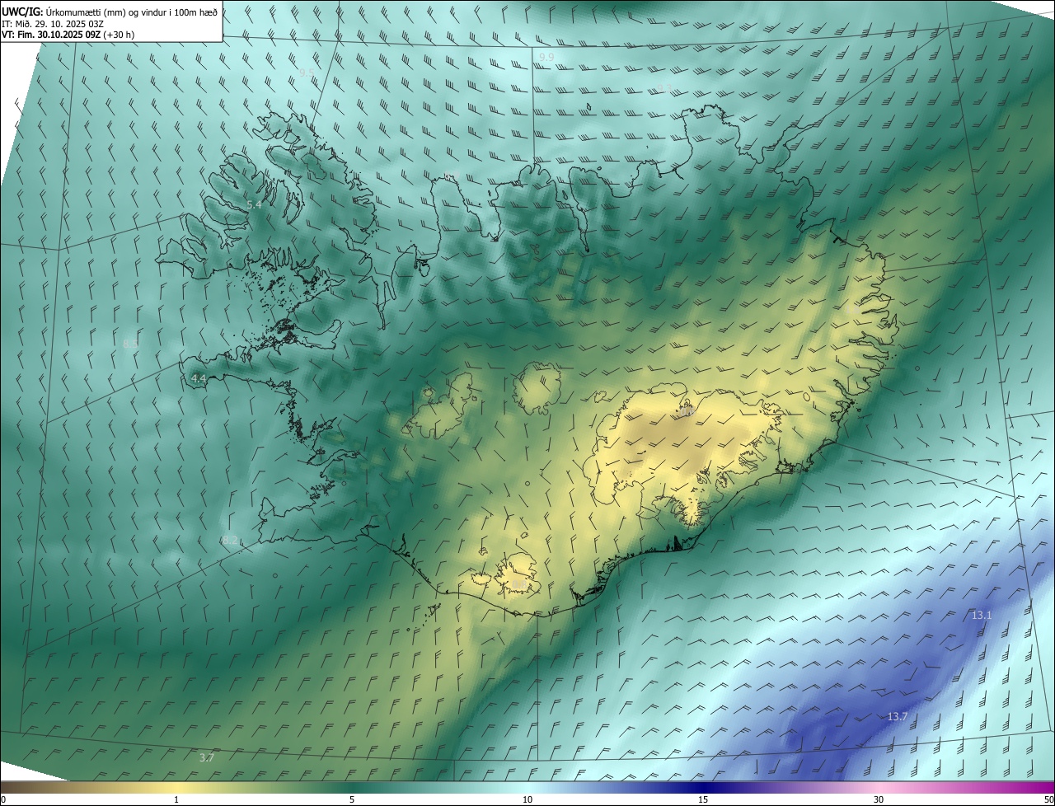The image size is (1055, 806).
Task: Click the colorbar tick label 10
Action: (x=527, y=799)
